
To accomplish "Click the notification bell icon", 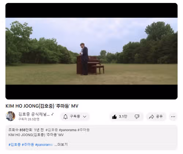I will 66,116.
